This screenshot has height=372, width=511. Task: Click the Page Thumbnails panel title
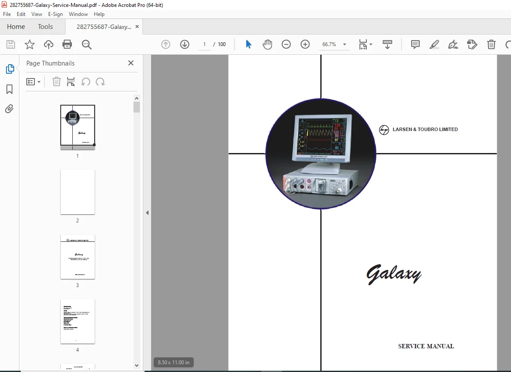(x=50, y=63)
